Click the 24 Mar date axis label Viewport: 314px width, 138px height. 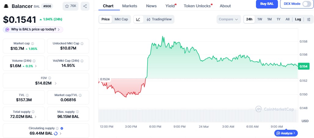click(204, 127)
